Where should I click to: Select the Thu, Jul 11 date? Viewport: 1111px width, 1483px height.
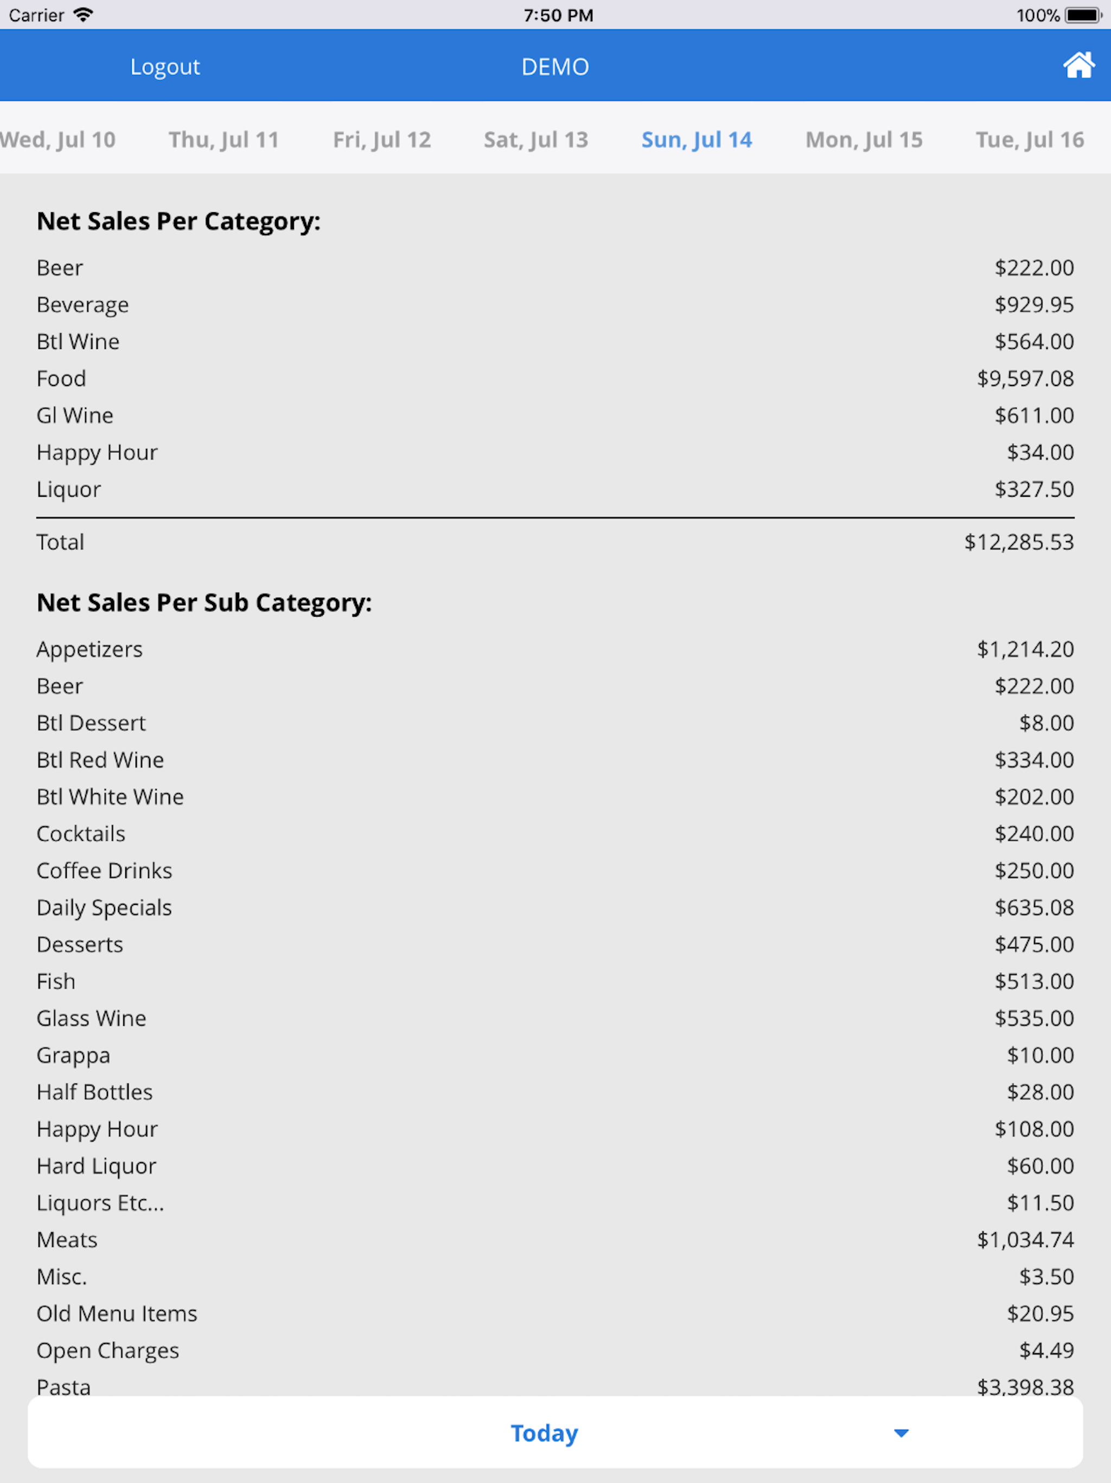coord(224,140)
